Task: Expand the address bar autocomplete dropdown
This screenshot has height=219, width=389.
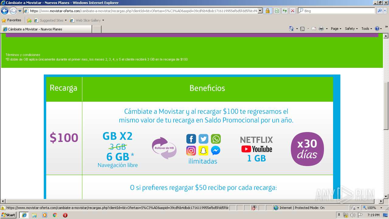Action: click(260, 11)
